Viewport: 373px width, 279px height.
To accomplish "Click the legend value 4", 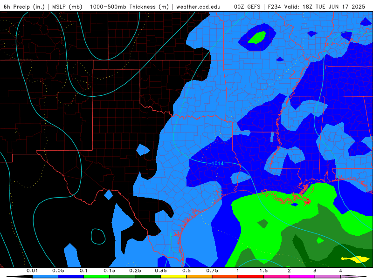I will [x=340, y=271].
